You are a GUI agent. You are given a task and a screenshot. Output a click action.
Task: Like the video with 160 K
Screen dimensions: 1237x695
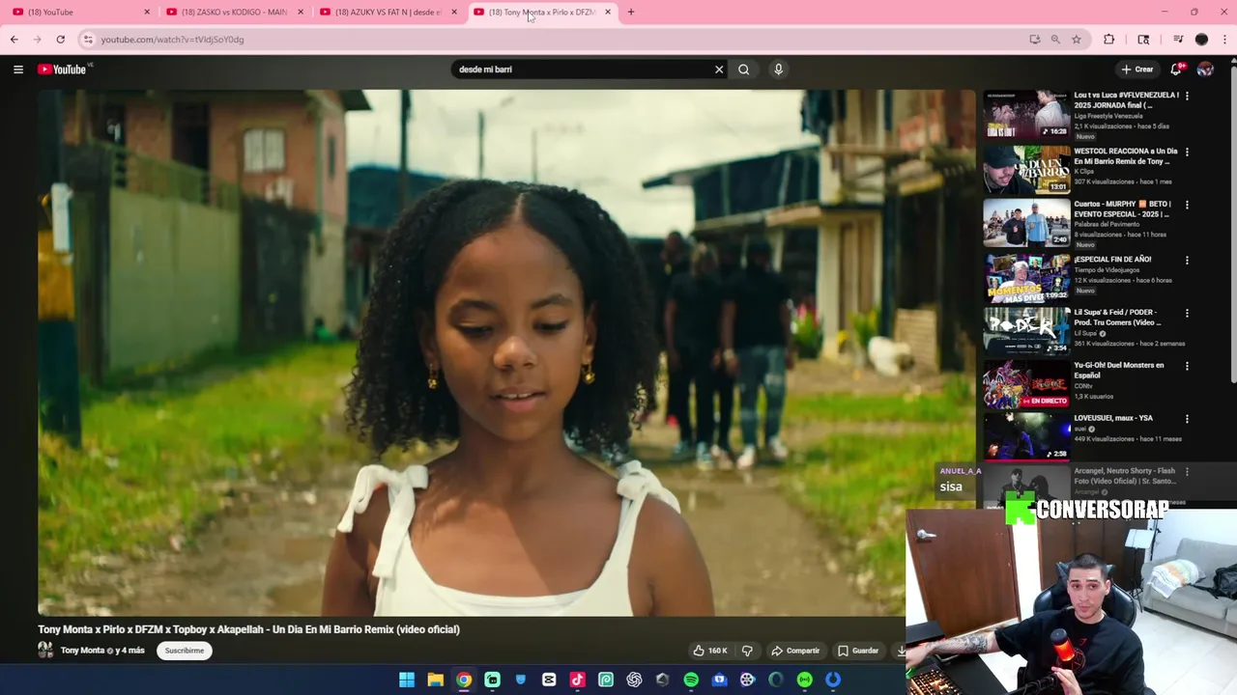[710, 651]
